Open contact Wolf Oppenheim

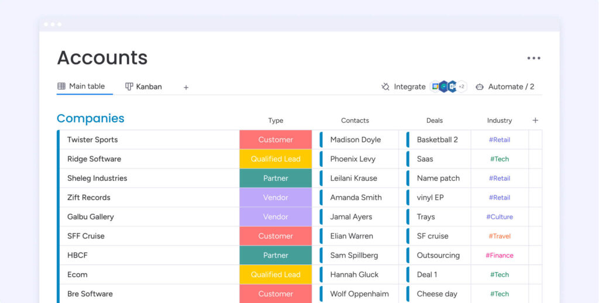[360, 294]
